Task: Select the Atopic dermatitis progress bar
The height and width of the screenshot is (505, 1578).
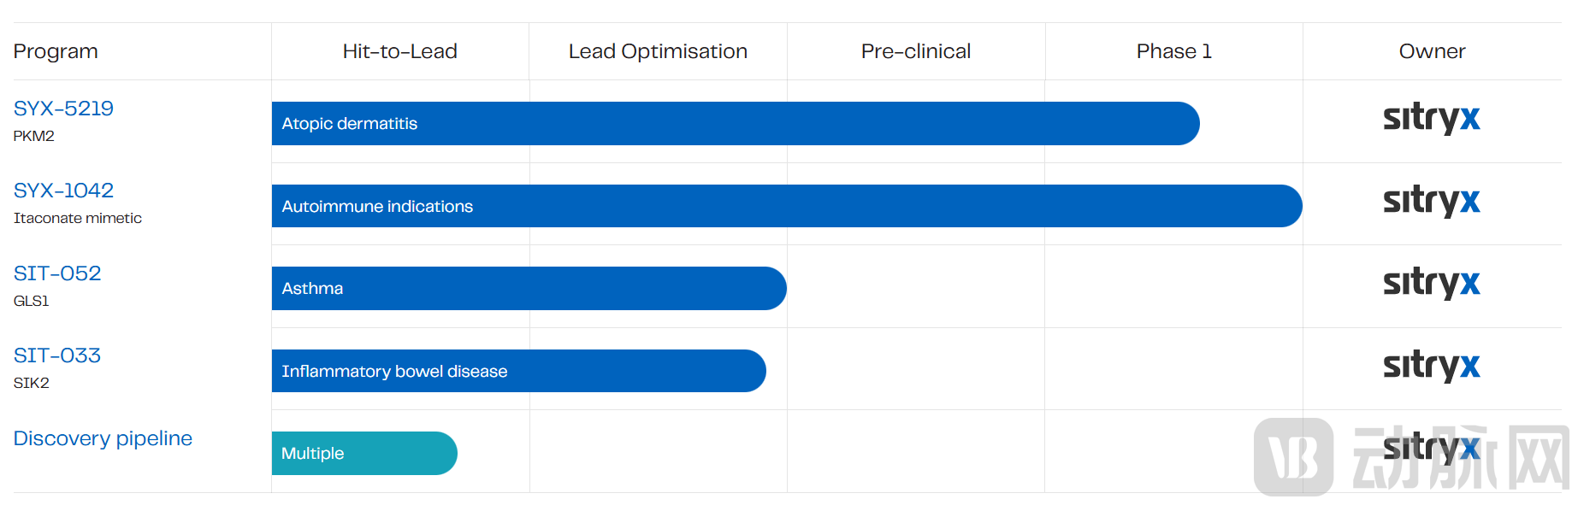Action: (735, 124)
